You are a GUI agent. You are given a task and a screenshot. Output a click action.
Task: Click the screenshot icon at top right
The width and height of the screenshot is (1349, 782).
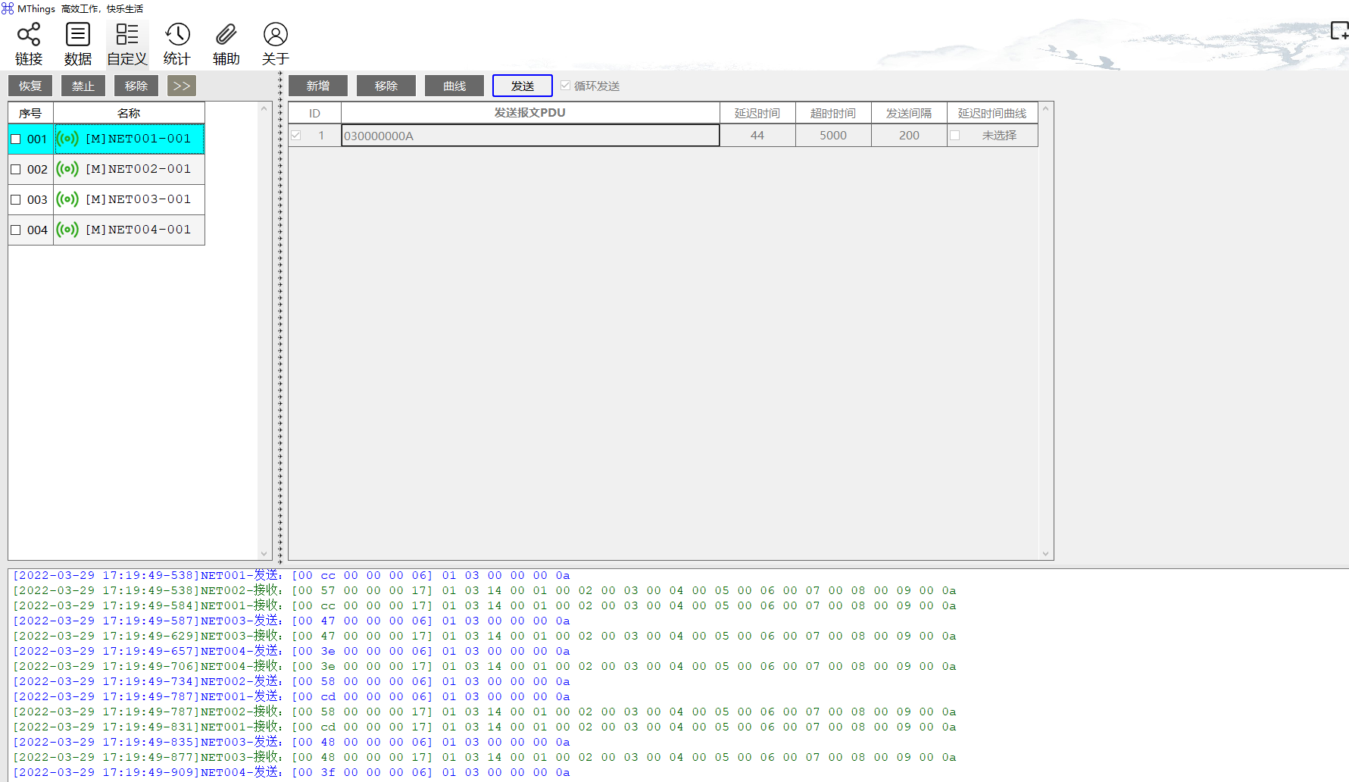pos(1339,30)
